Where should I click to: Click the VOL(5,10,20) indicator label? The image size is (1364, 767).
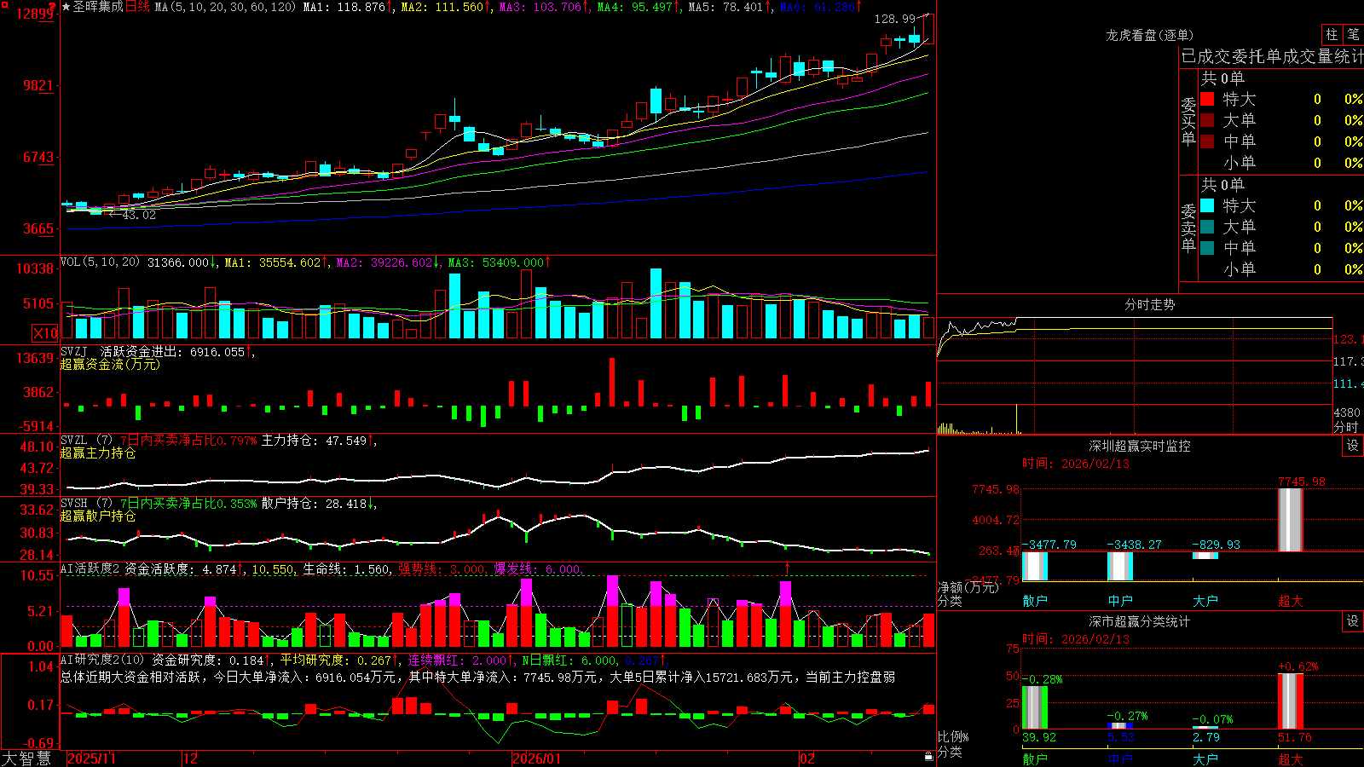click(x=100, y=262)
